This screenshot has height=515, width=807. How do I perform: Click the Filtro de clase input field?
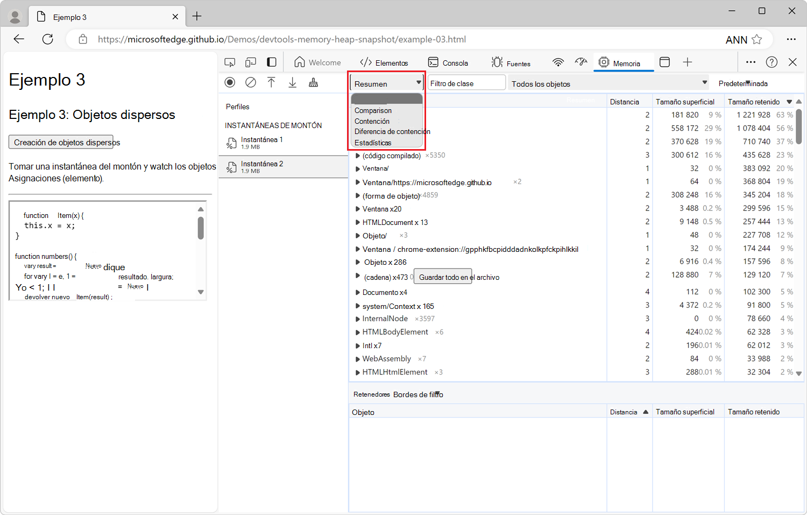coord(466,83)
